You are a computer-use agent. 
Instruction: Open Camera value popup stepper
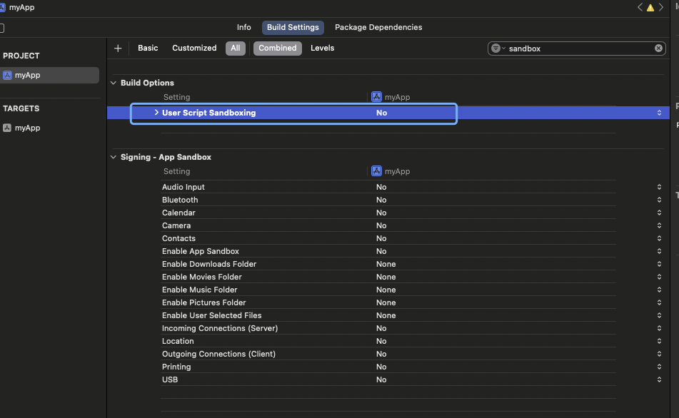coord(659,225)
